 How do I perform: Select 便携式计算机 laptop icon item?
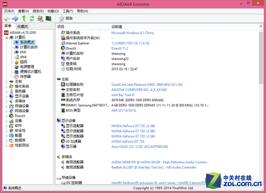(x=17, y=72)
